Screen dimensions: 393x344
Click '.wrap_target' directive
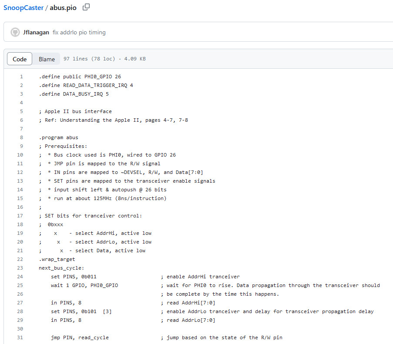coord(57,259)
